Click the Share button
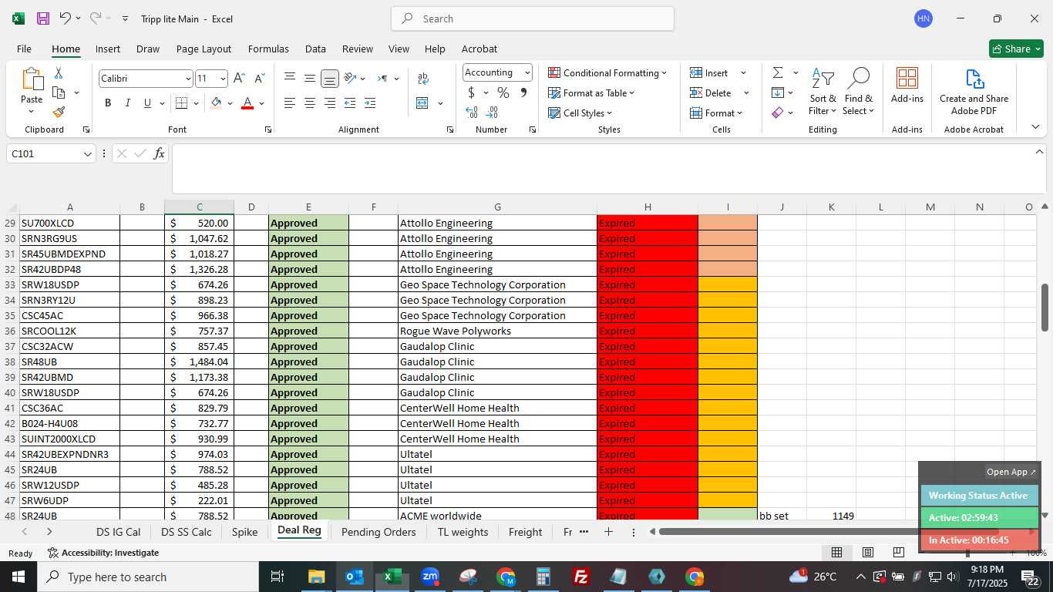Screen dimensions: 1053x592 [x=1016, y=49]
